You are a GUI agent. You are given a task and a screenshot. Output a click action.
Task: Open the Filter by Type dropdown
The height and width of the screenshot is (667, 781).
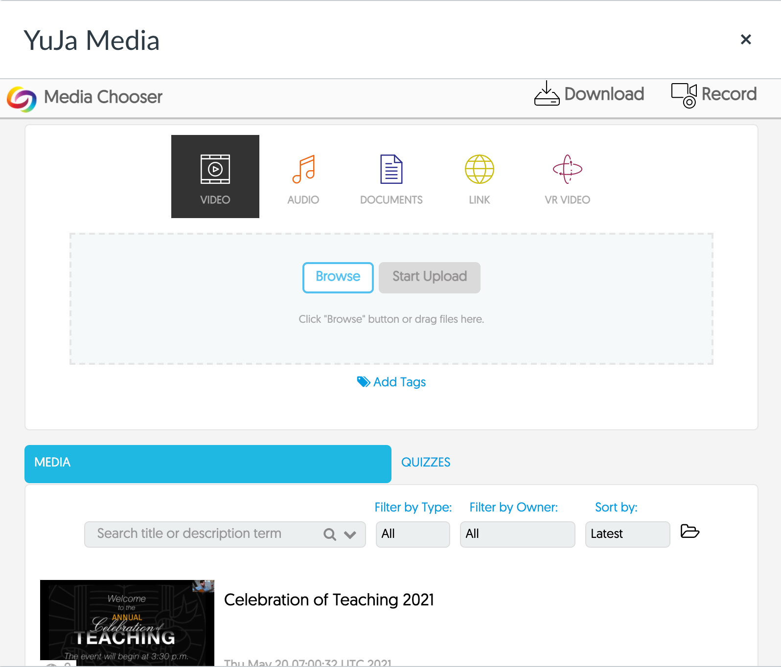point(413,534)
